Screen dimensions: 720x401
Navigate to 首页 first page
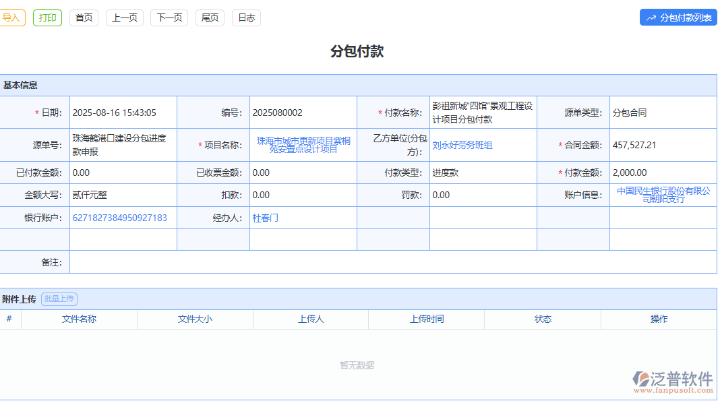pyautogui.click(x=83, y=18)
